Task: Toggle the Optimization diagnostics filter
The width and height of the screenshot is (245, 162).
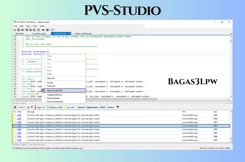Action: click(x=92, y=107)
